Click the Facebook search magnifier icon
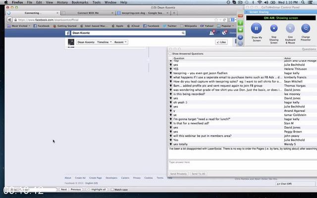Screen dimensions: 317x198 coord(183,33)
